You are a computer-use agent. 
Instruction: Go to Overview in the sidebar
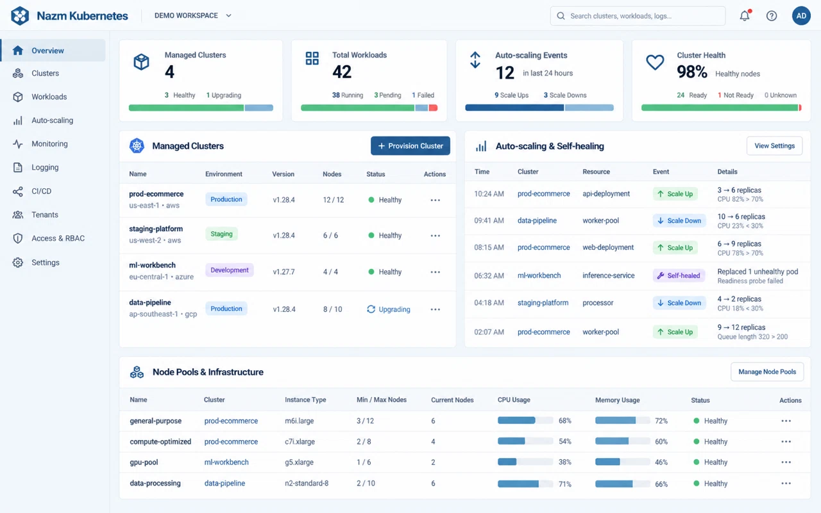[53, 51]
